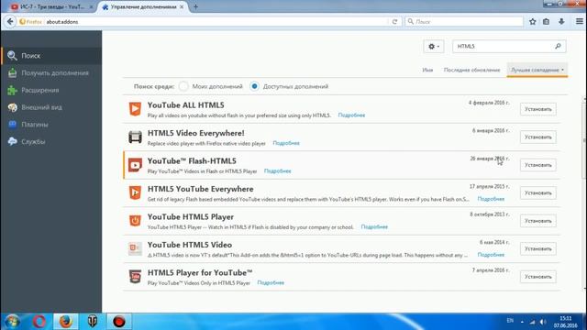Sort by Последнее обновление
The image size is (587, 330).
[471, 70]
